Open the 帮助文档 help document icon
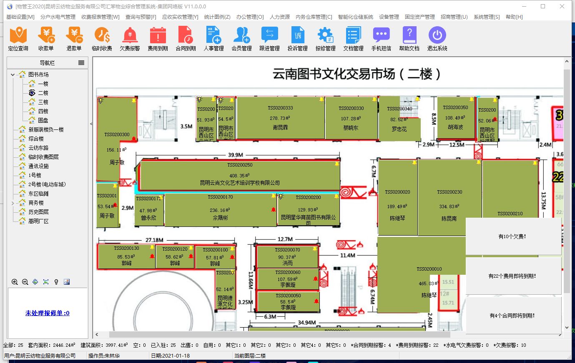Viewport: 575px width, 363px height. [x=409, y=39]
